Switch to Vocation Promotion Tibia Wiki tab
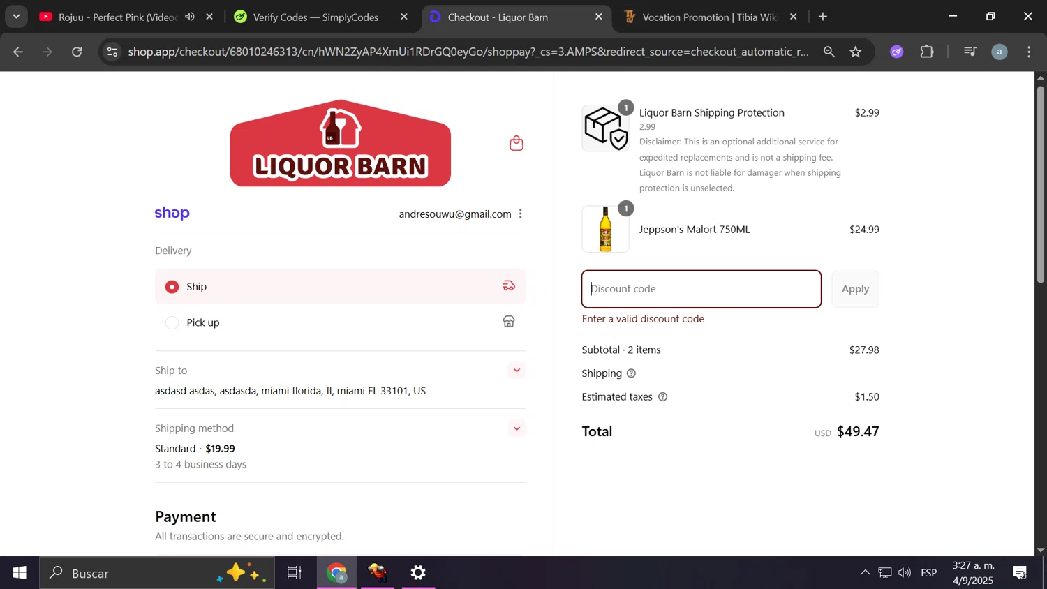1047x589 pixels. [x=709, y=17]
